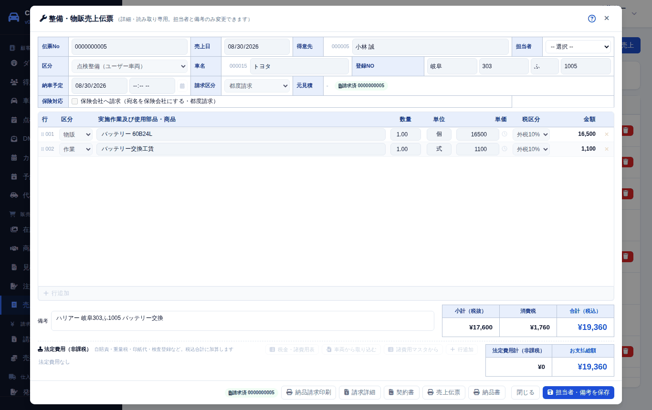Open calendar icon beside delivery time
Screen dimensions: 652x410
click(x=182, y=86)
